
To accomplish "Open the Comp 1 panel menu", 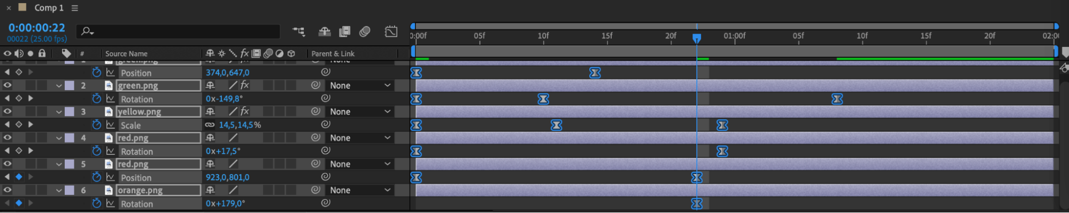I will coord(75,8).
